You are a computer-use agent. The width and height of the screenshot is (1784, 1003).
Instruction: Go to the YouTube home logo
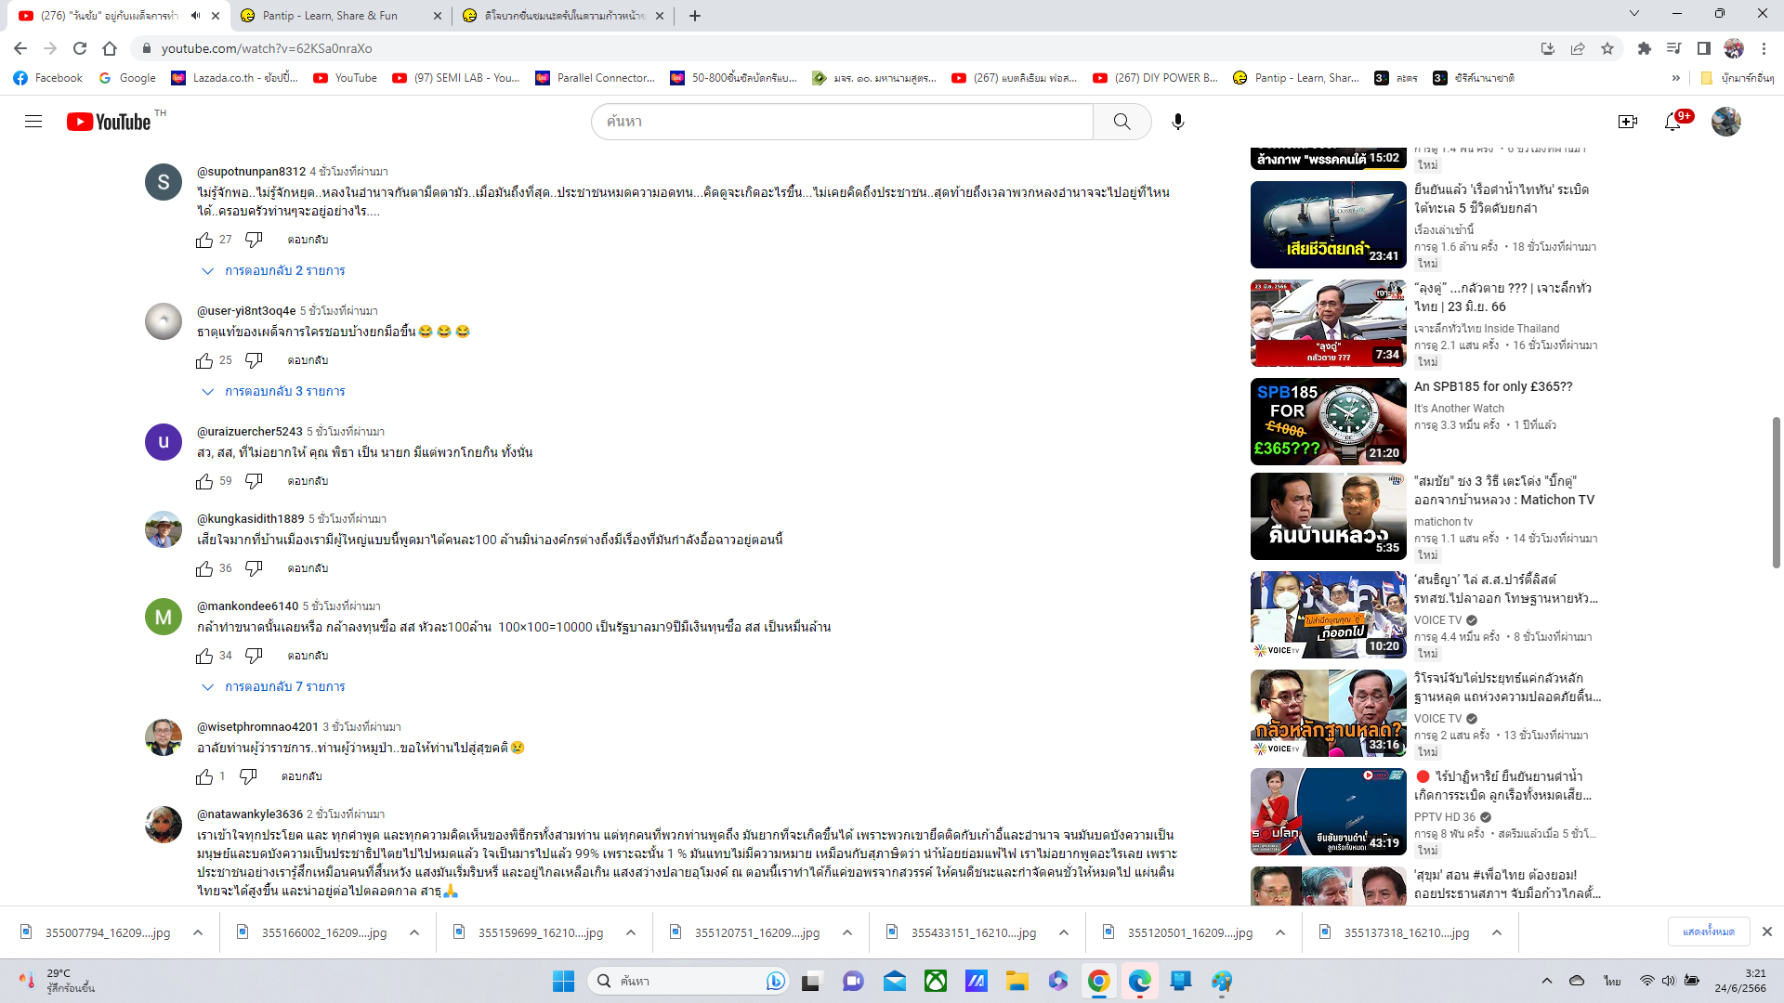[x=109, y=122]
